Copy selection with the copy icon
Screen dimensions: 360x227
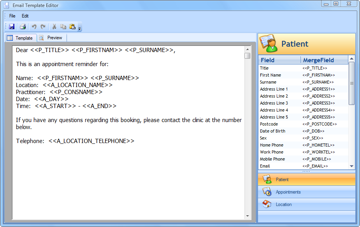(x=63, y=26)
